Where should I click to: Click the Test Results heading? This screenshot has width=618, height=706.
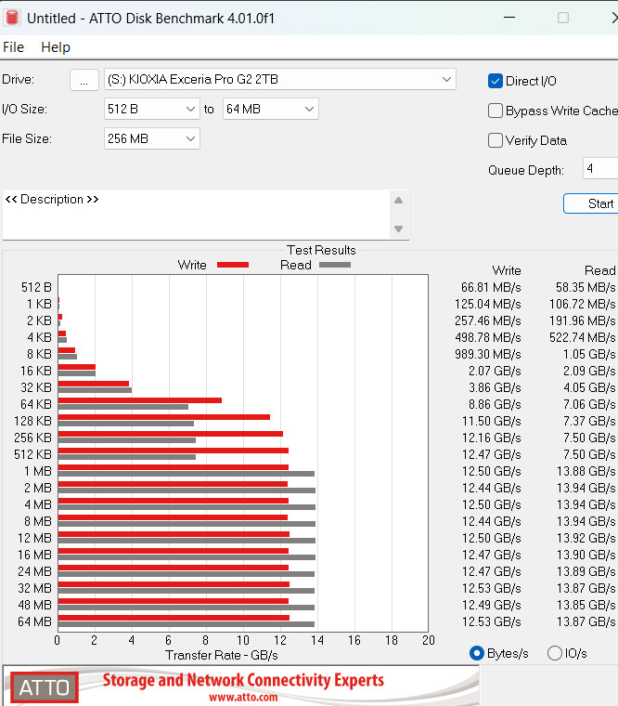[x=321, y=250]
